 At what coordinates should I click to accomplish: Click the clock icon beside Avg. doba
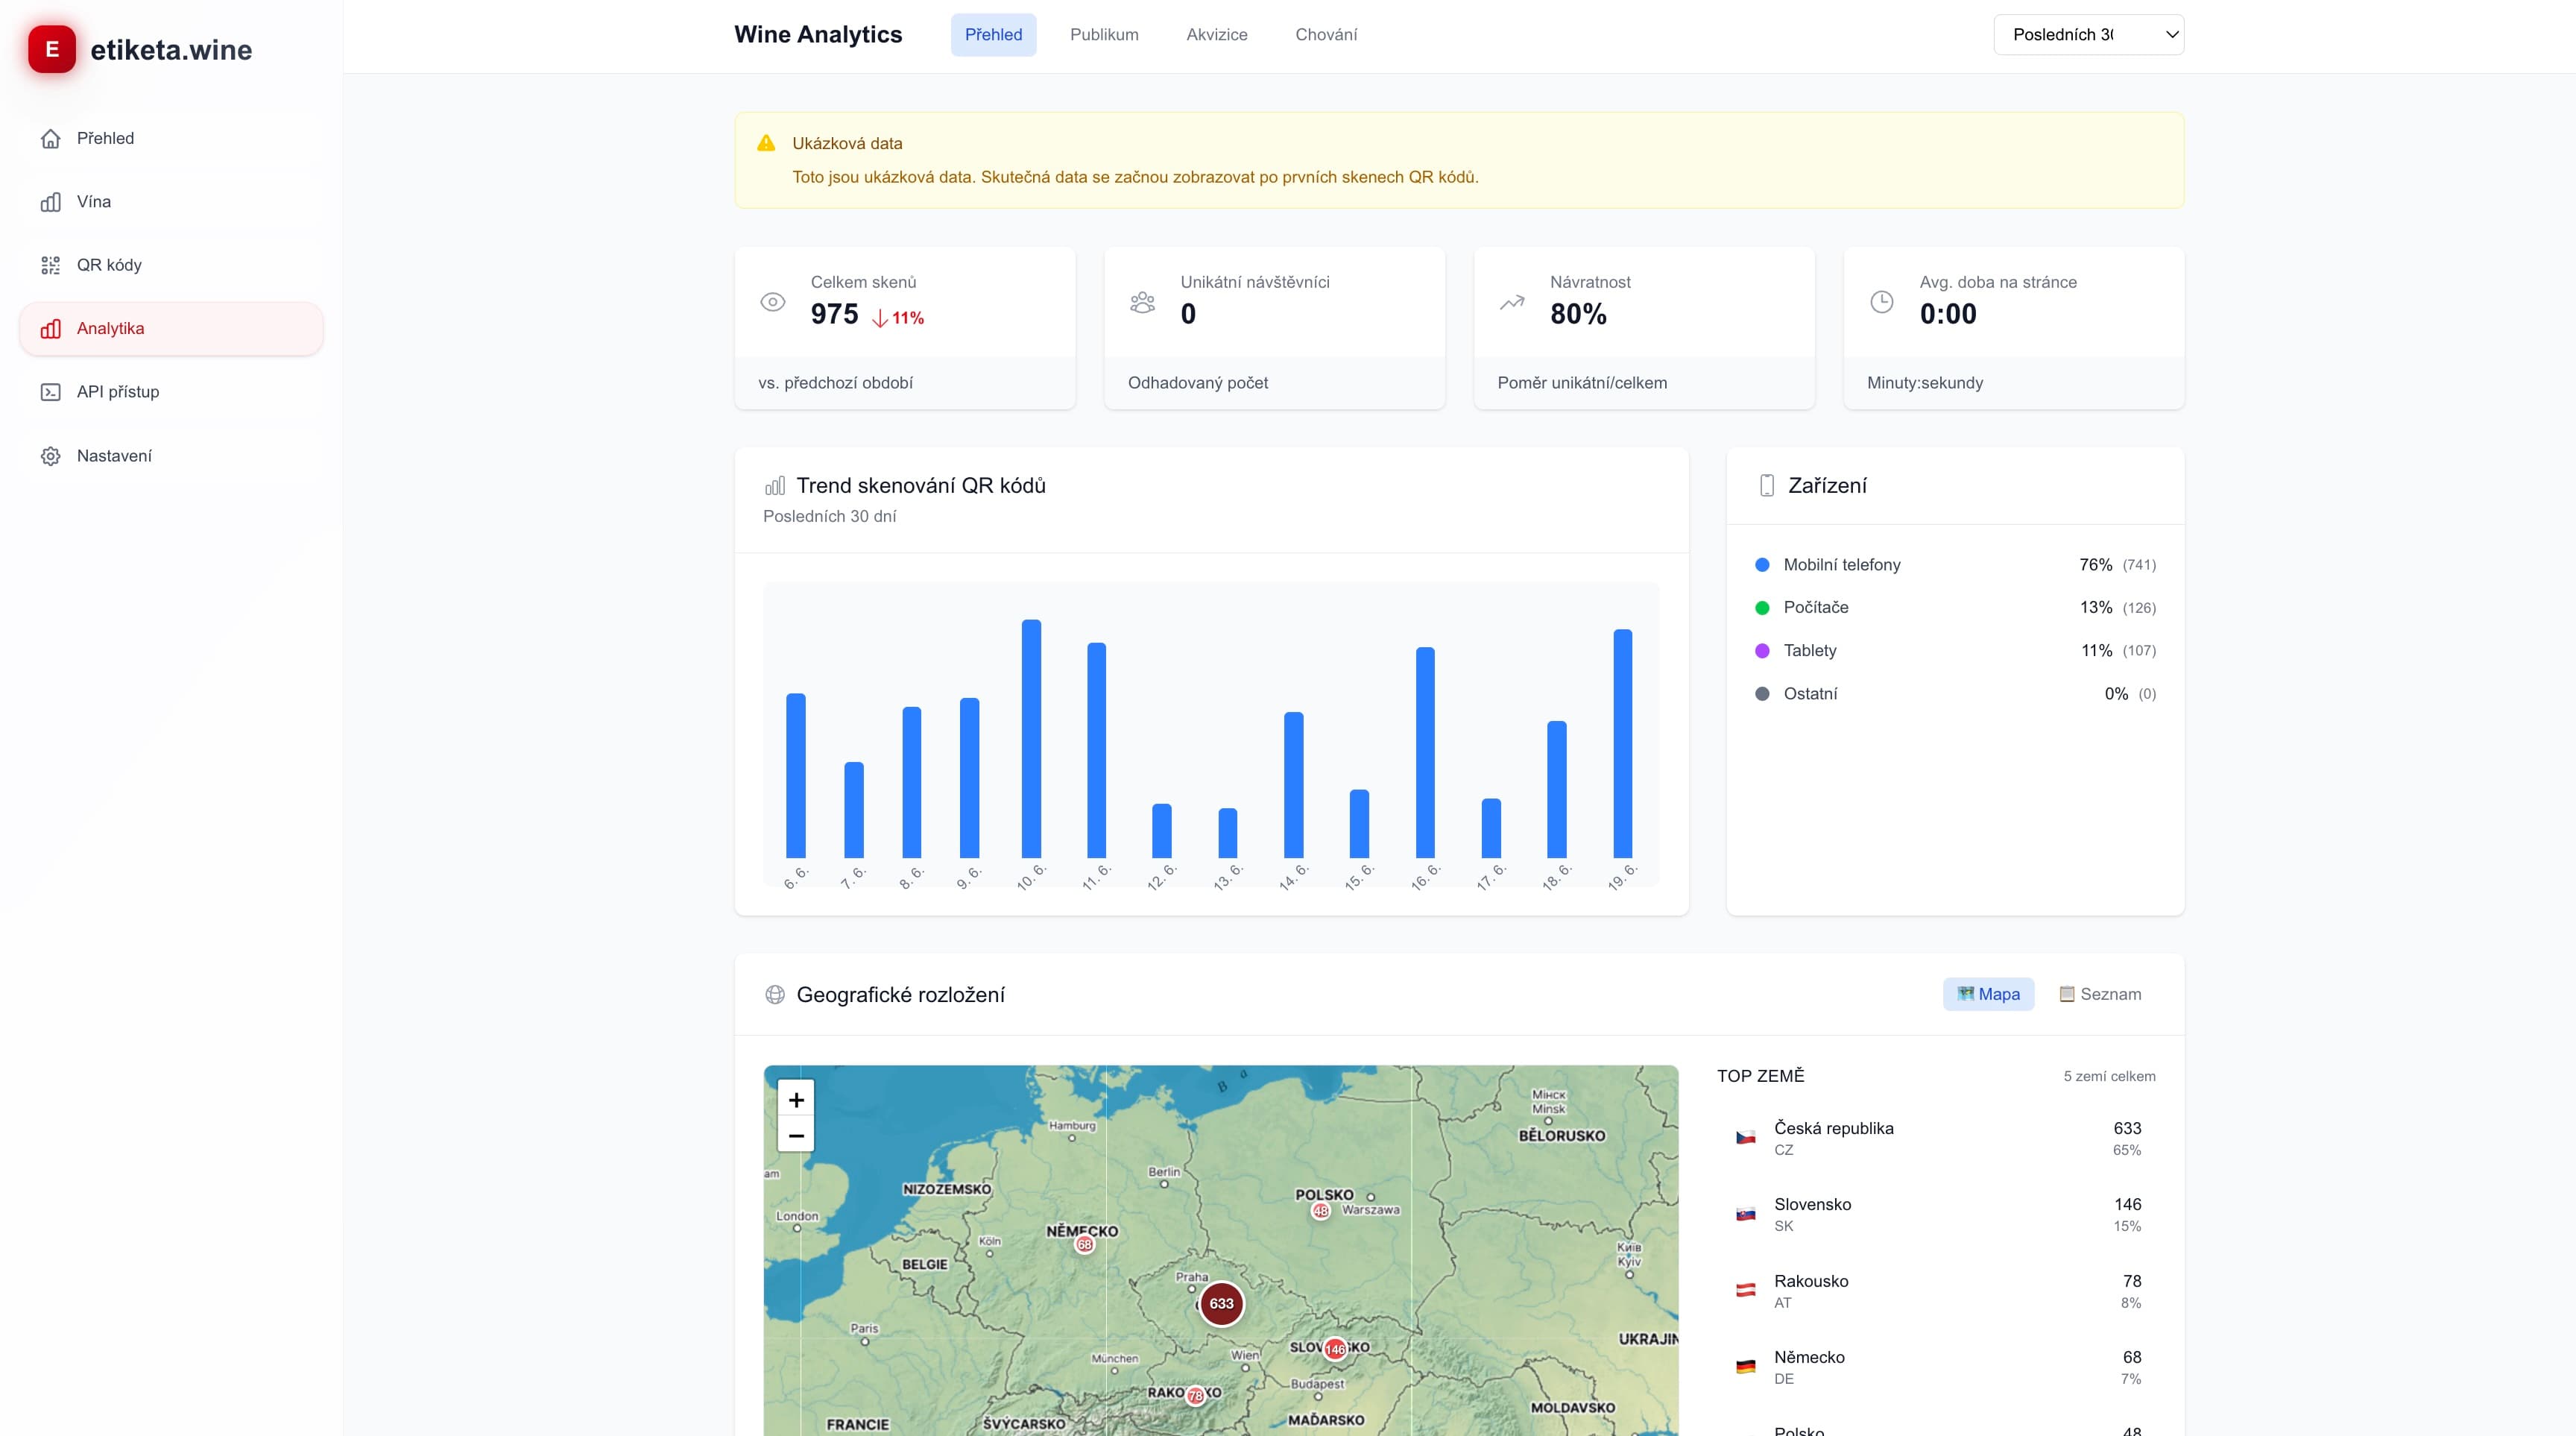1881,302
